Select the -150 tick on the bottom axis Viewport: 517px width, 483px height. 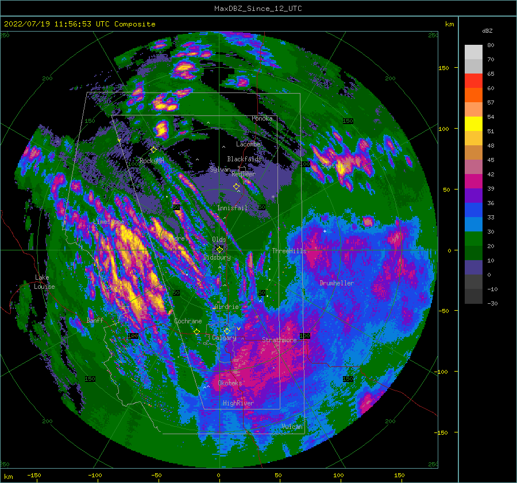[x=34, y=475]
